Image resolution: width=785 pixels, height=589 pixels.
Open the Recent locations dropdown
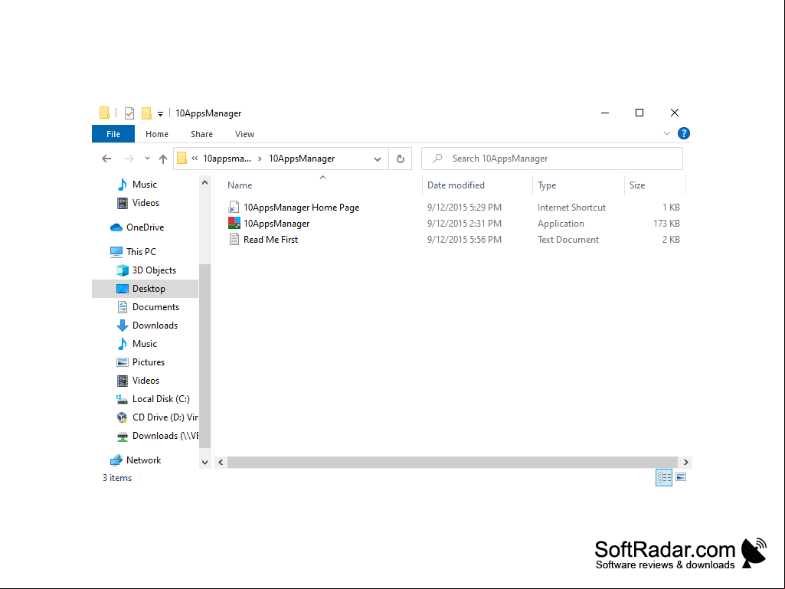[x=147, y=159]
